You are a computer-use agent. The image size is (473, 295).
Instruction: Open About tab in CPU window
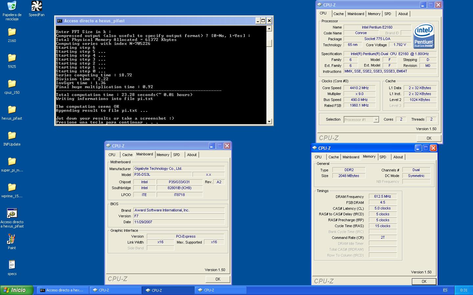[x=403, y=14]
